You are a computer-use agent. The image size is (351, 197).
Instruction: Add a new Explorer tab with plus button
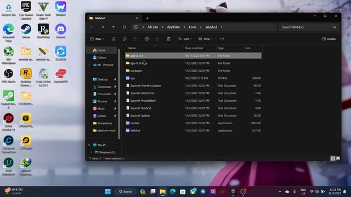(148, 18)
